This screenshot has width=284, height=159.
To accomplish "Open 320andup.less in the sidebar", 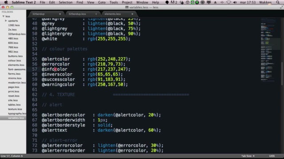I will click(x=17, y=34).
